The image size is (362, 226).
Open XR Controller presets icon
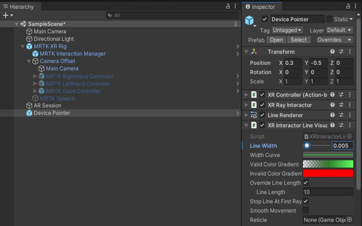(x=341, y=94)
